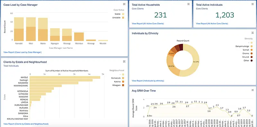Click the Banyamulenge ethnicity legend dot

(252, 46)
